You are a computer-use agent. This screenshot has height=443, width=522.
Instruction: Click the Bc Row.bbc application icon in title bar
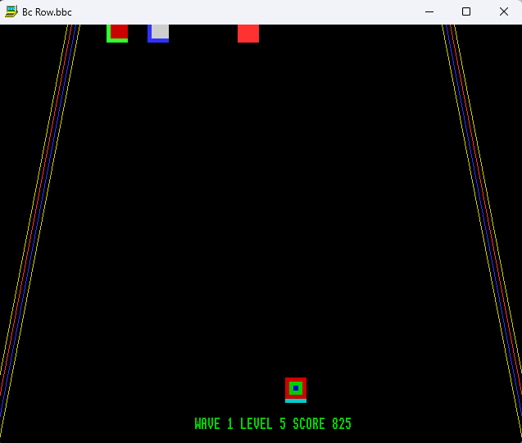coord(11,11)
